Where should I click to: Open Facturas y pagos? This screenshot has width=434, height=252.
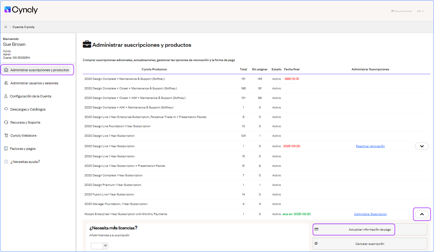[x=23, y=149]
